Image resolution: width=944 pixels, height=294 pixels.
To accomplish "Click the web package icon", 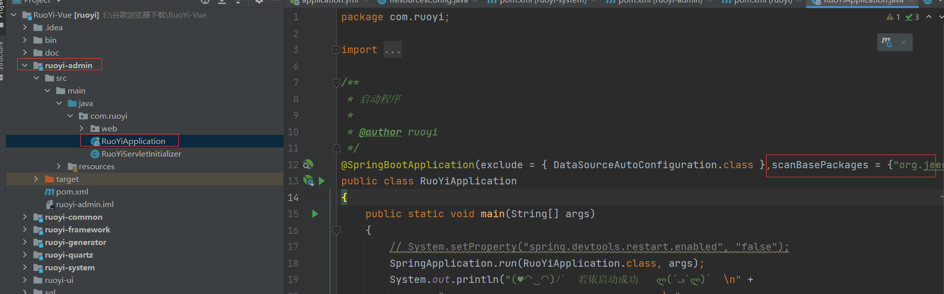I will 95,129.
